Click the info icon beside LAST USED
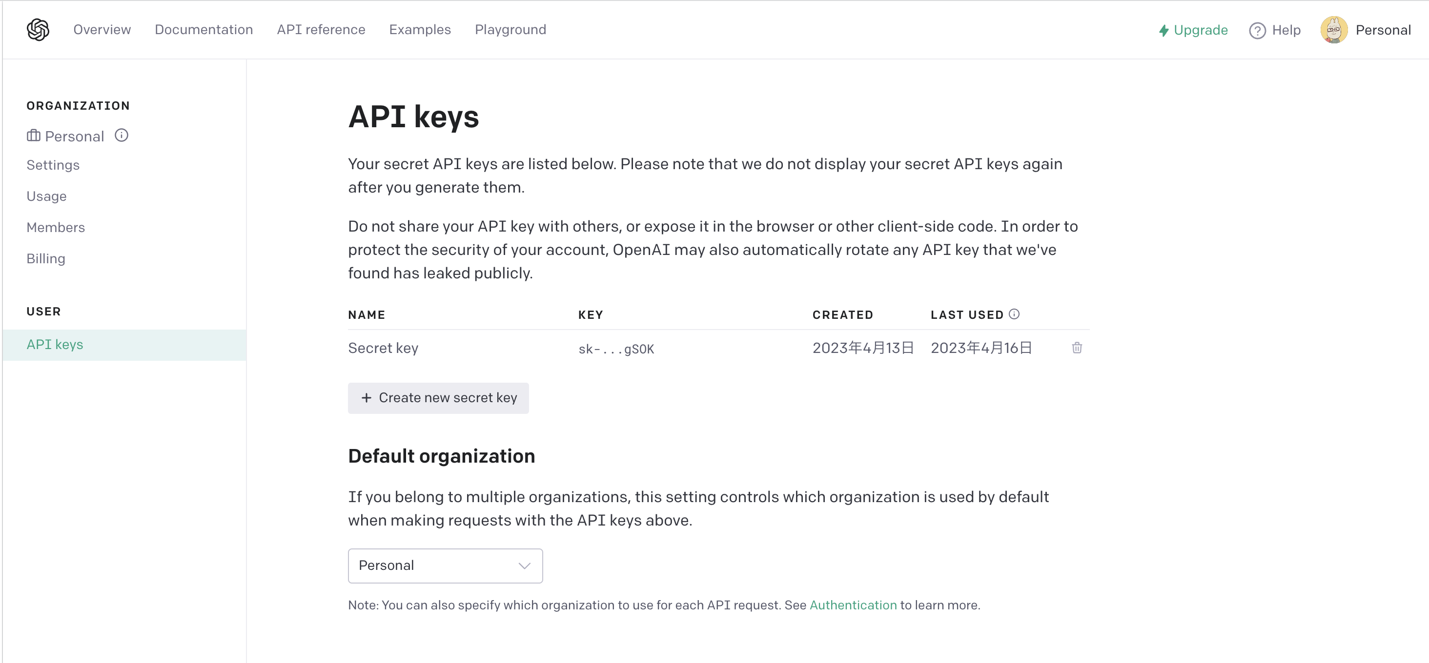 (x=1015, y=313)
